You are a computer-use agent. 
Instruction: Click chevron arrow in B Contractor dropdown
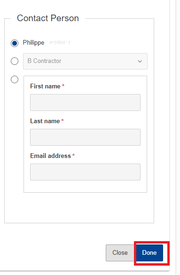point(140,62)
